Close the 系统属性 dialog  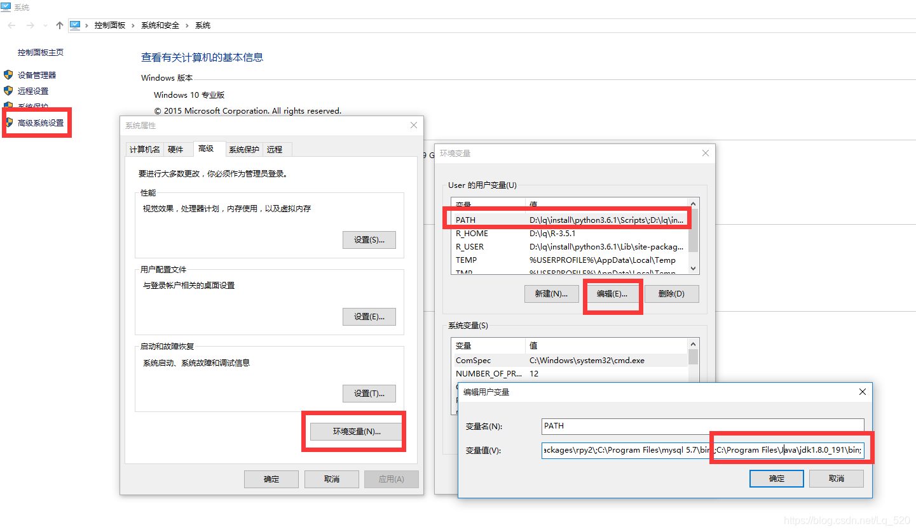(x=414, y=126)
